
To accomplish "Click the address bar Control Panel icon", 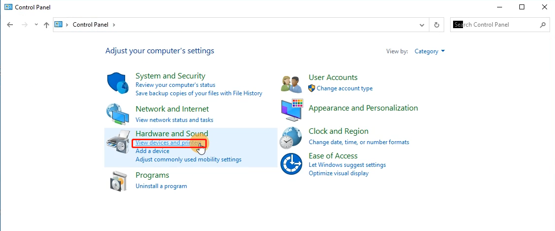I will (x=58, y=24).
